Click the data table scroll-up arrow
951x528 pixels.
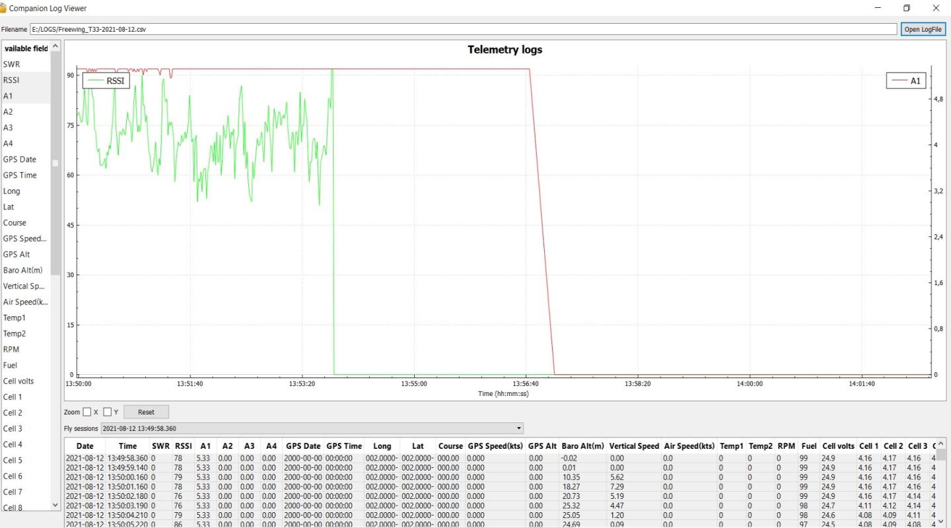click(942, 444)
